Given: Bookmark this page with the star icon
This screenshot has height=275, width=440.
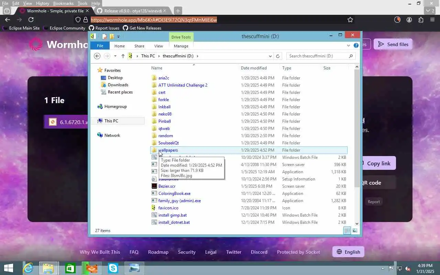Looking at the screenshot, I should 350,20.
